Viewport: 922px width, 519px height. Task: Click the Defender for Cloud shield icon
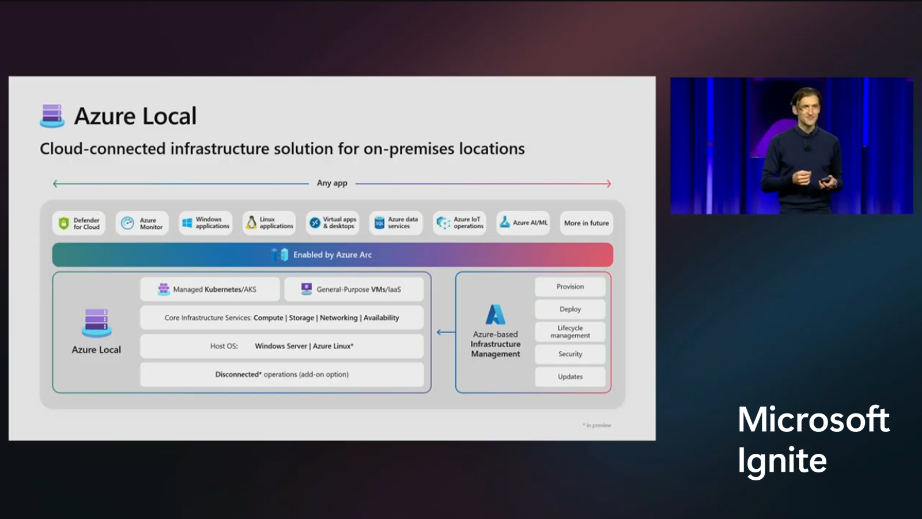coord(64,223)
